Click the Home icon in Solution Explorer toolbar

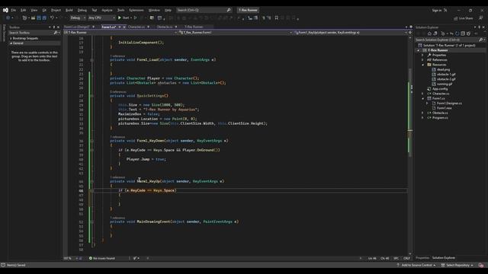point(429,33)
